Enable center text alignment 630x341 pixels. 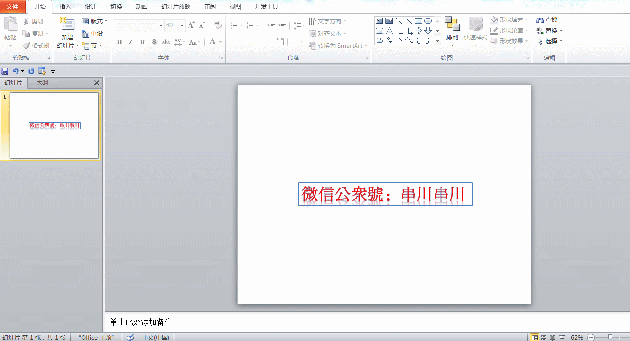coord(245,42)
